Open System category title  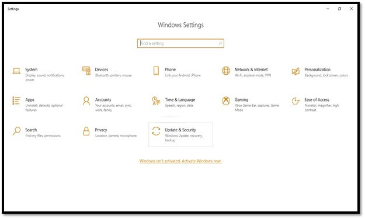tap(31, 69)
